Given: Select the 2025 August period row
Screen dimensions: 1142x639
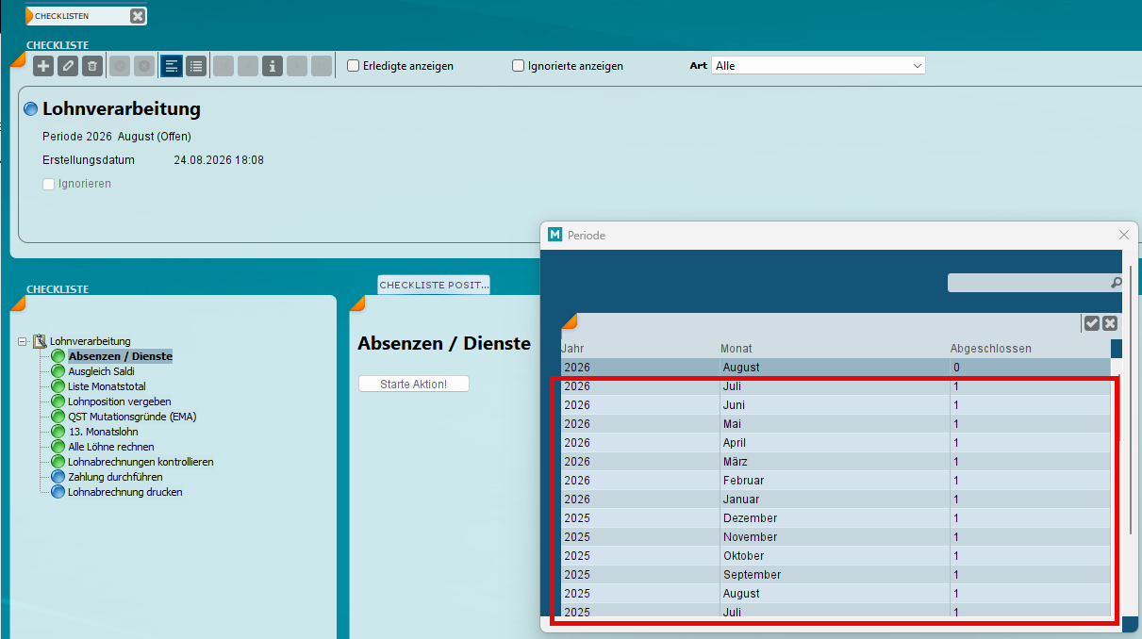Looking at the screenshot, I should (836, 594).
